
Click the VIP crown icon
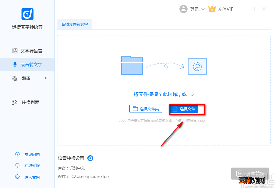[212, 9]
